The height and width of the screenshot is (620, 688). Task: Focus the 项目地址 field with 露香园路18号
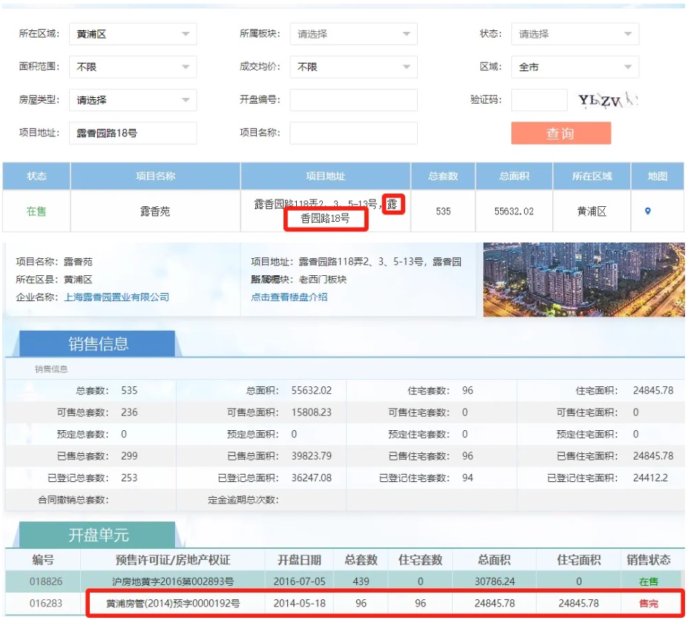click(133, 133)
